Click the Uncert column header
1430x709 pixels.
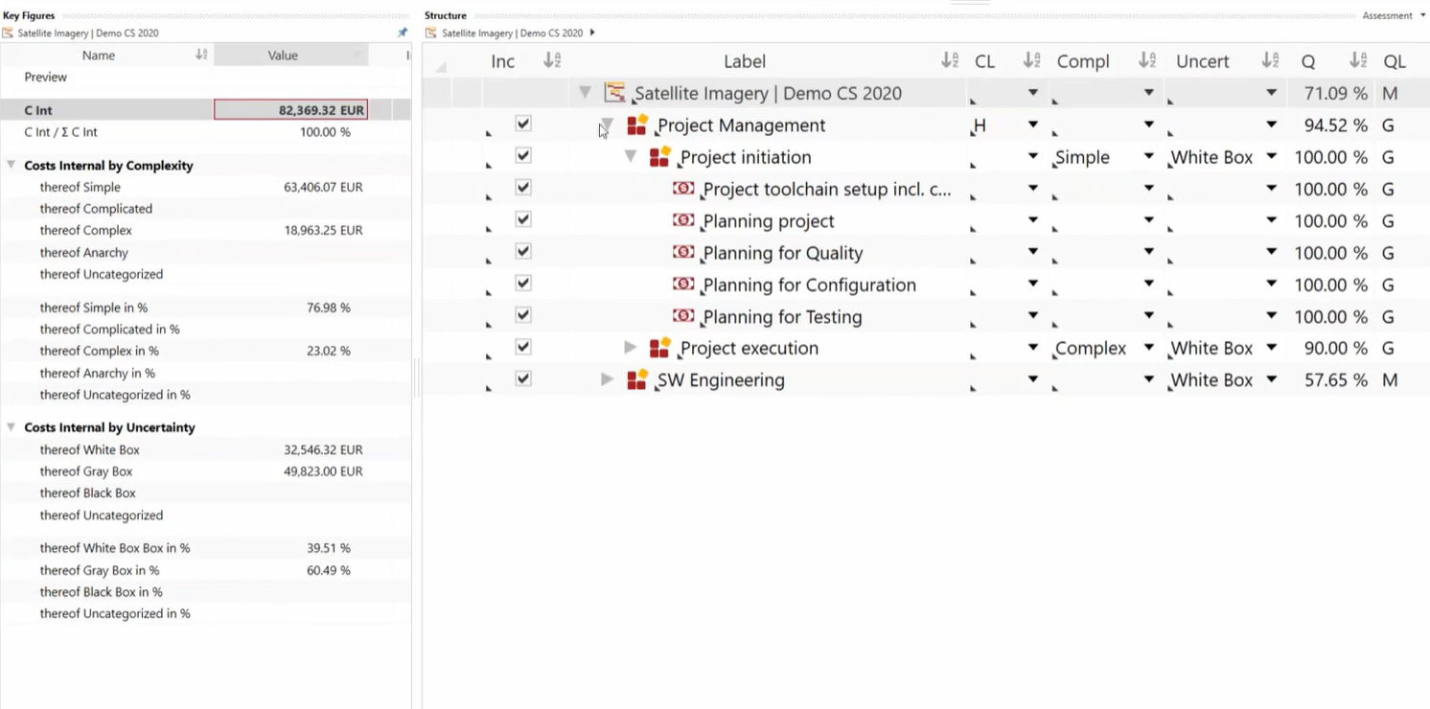(x=1202, y=61)
